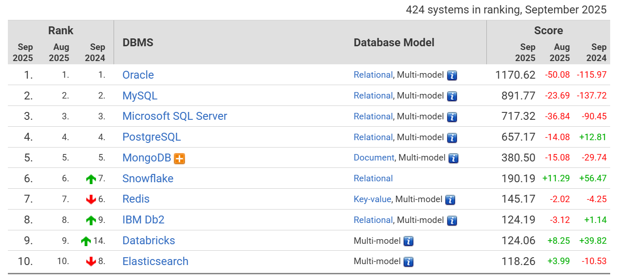This screenshot has height=278, width=619.
Task: Click MySQL's score value 891.77
Action: point(518,96)
